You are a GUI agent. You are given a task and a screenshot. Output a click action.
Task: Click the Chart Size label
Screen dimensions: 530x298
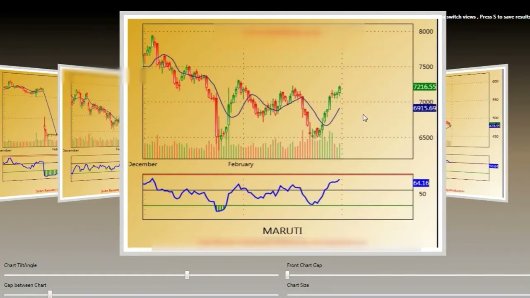(298, 285)
